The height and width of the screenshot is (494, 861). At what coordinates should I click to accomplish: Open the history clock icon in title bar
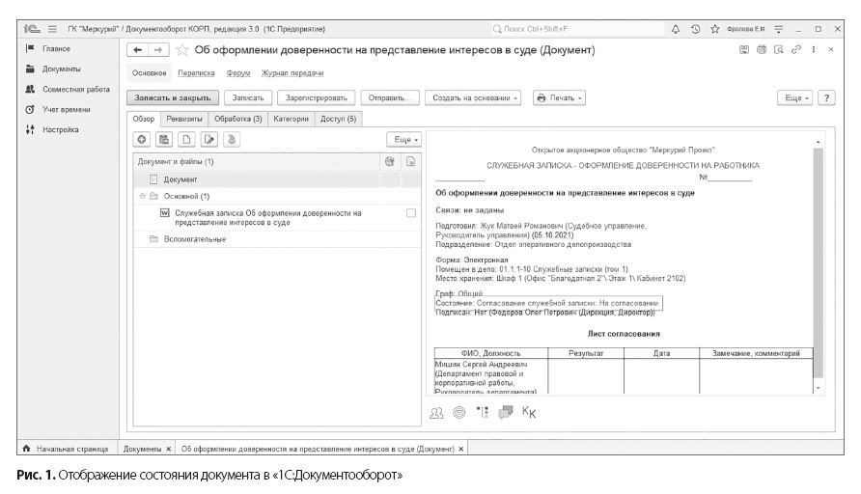pos(695,29)
